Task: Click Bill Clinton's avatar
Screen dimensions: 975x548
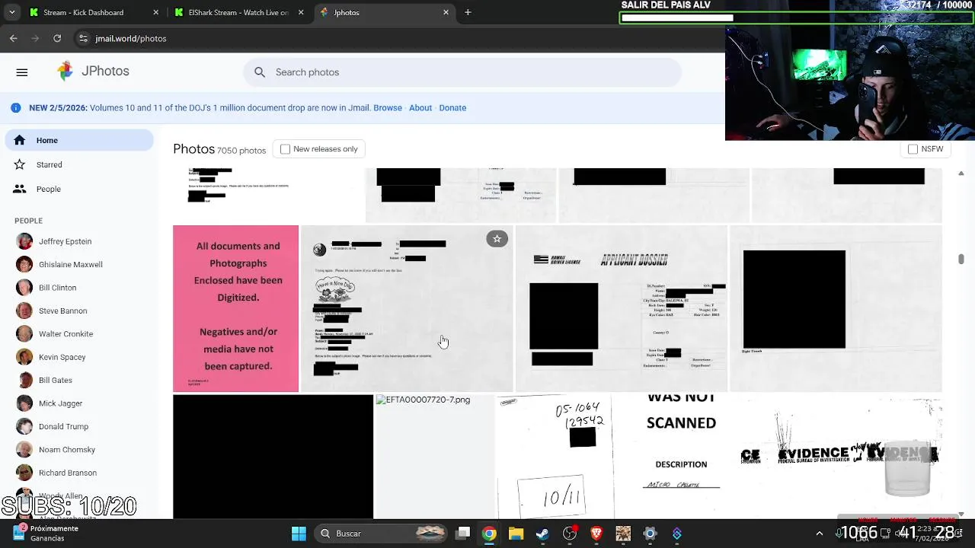Action: (24, 288)
